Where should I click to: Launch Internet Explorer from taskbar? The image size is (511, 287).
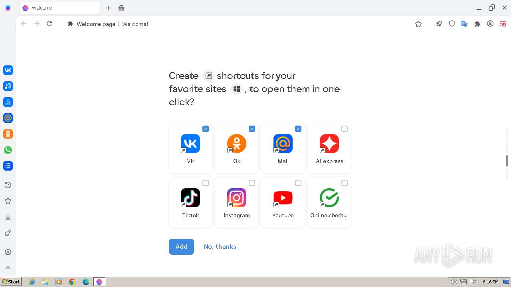(32, 282)
